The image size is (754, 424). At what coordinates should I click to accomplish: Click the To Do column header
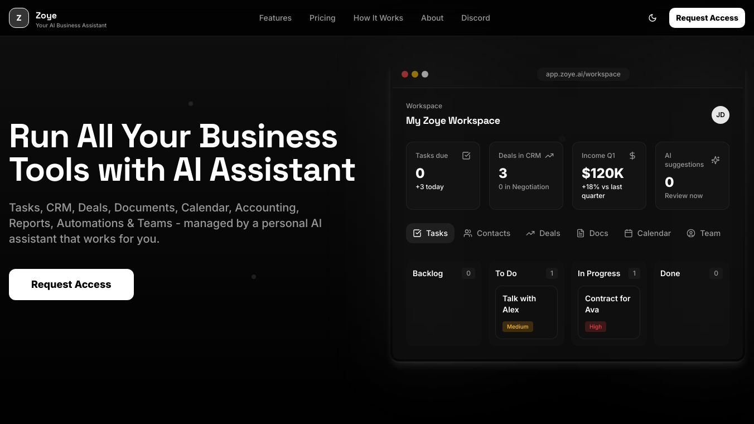point(506,273)
